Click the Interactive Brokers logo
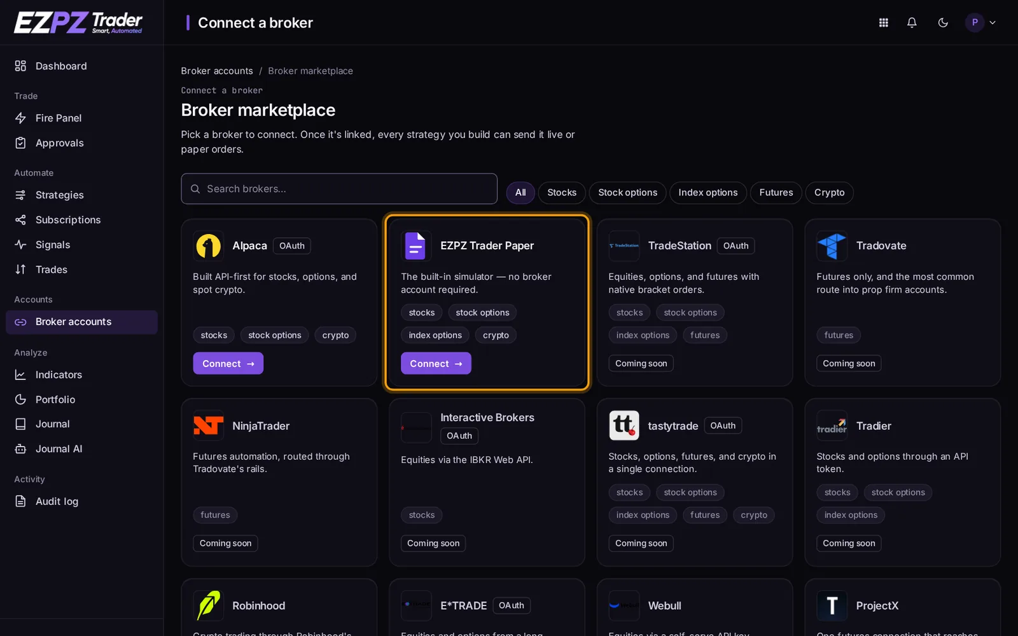This screenshot has height=636, width=1018. (416, 427)
